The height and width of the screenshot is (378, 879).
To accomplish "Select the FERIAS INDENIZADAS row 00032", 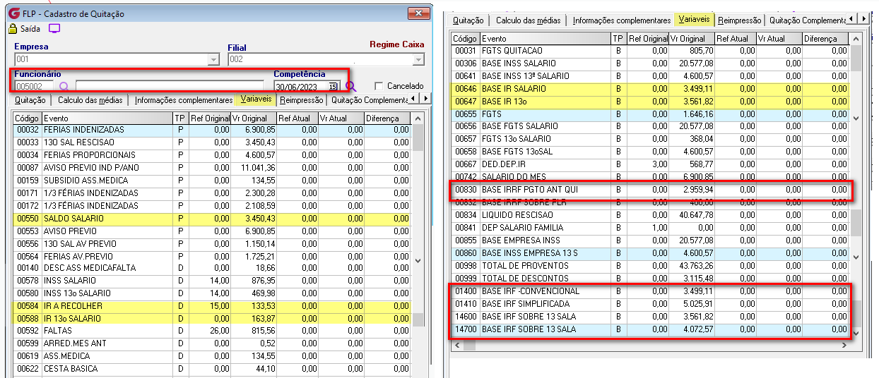I will [213, 130].
